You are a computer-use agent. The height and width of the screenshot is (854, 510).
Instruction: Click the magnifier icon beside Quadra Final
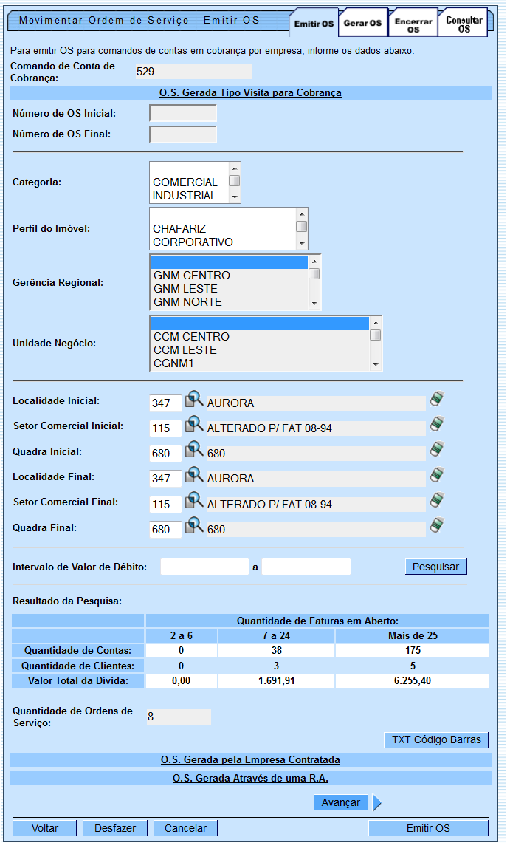point(193,526)
